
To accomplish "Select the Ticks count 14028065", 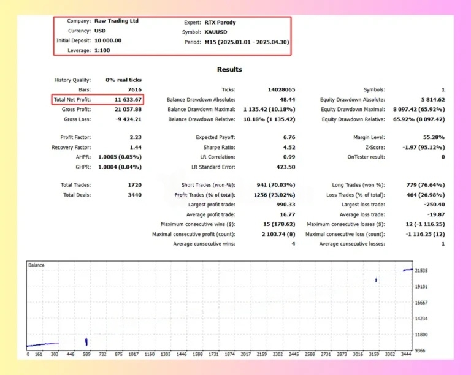I will point(281,90).
